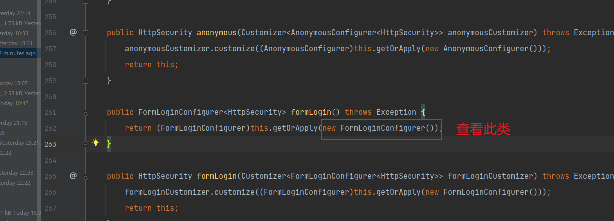This screenshot has height=221, width=614.
Task: Fold the formLogin Customizer method at line 265
Action: pyautogui.click(x=85, y=176)
